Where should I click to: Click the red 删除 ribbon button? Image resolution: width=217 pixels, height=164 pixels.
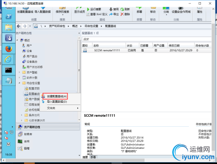(x=125, y=14)
